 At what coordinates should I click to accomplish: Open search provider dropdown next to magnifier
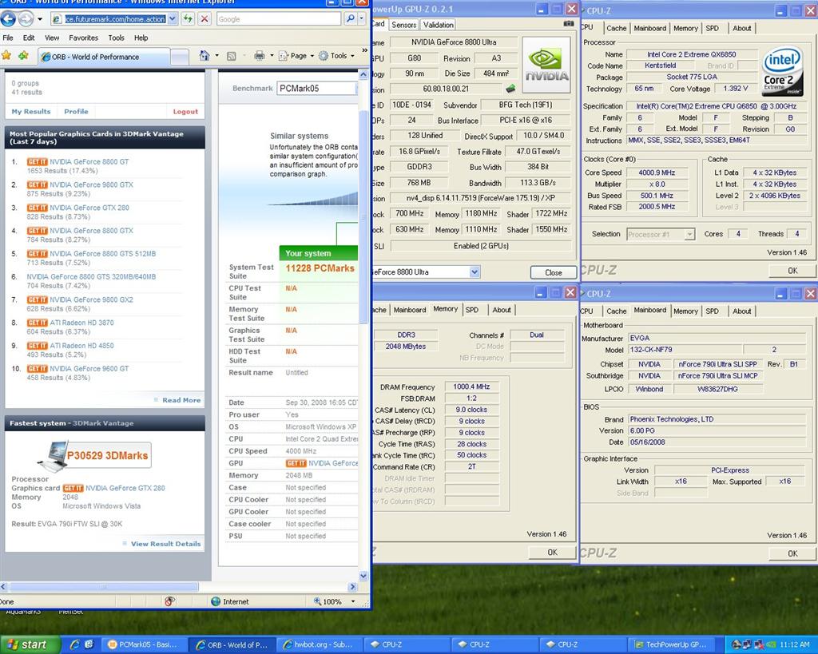pyautogui.click(x=362, y=19)
